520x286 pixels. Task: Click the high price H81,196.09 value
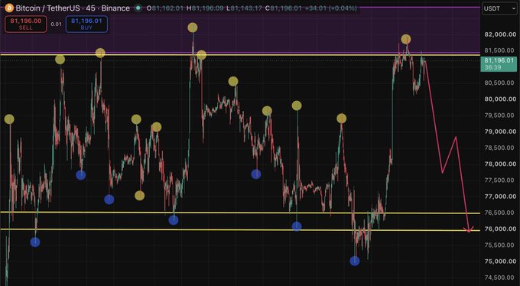[205, 8]
